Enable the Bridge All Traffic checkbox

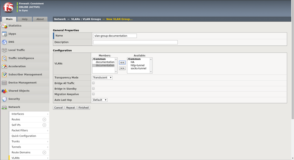pyautogui.click(x=93, y=83)
